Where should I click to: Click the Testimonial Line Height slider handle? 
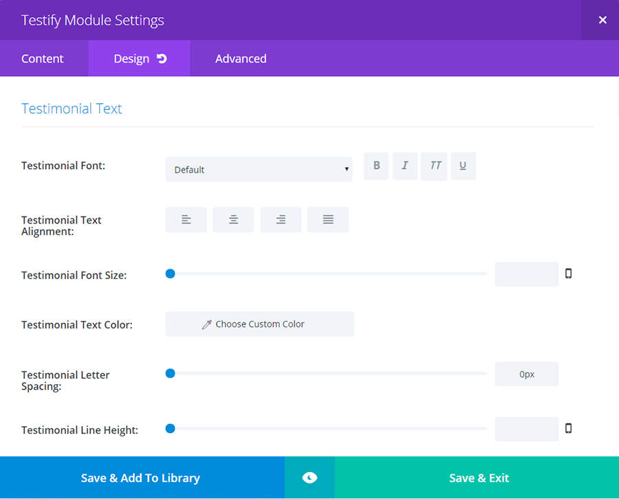click(170, 429)
